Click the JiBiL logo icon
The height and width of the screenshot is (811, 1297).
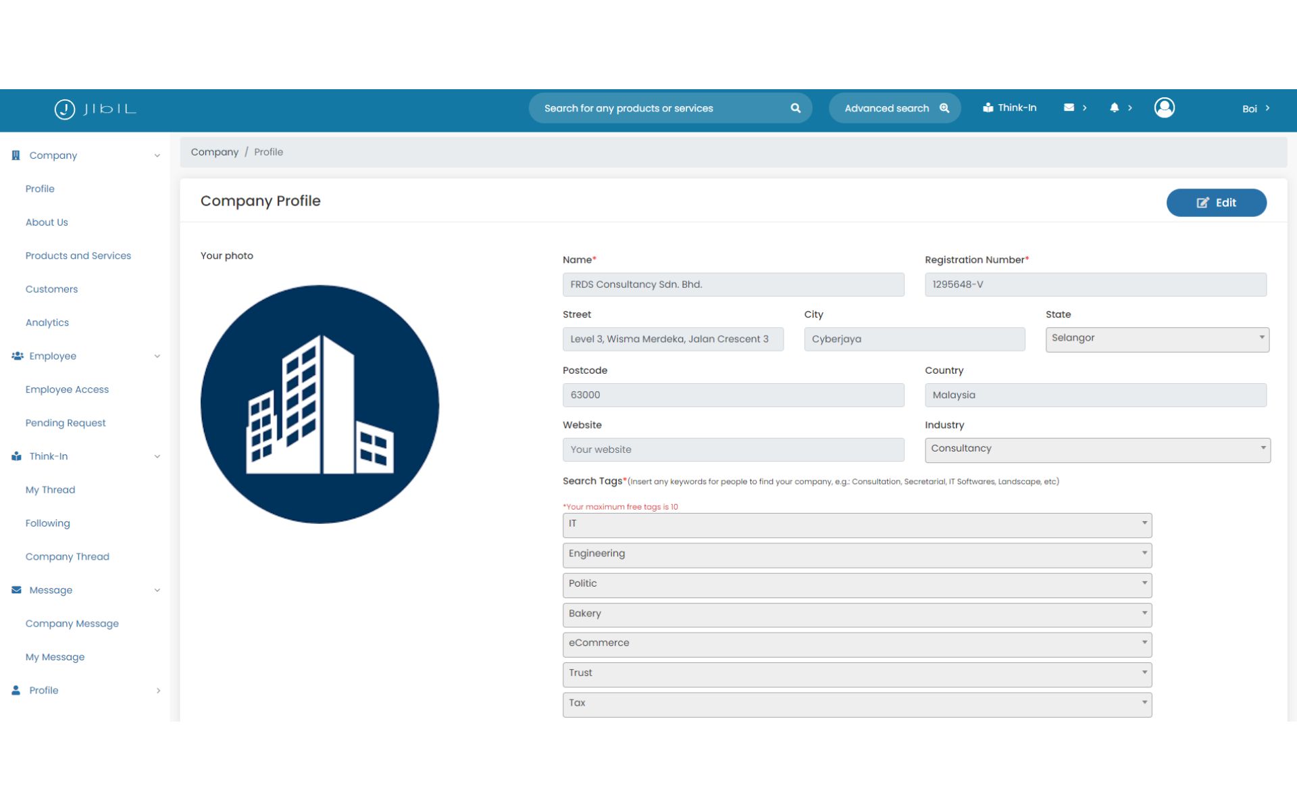[x=65, y=109]
